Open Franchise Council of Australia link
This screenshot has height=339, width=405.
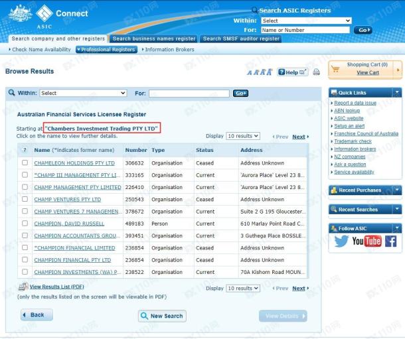click(x=366, y=133)
